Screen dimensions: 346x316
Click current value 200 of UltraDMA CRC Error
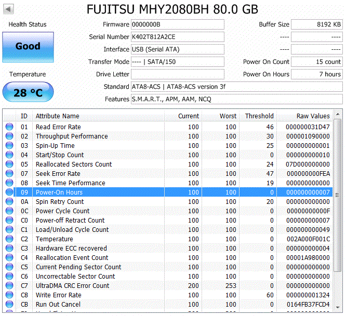coord(193,285)
